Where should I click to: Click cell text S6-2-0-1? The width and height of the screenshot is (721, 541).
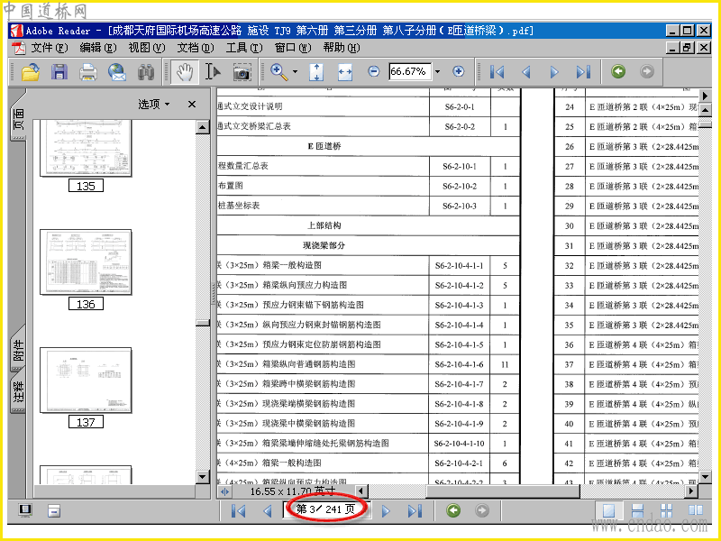[x=460, y=106]
